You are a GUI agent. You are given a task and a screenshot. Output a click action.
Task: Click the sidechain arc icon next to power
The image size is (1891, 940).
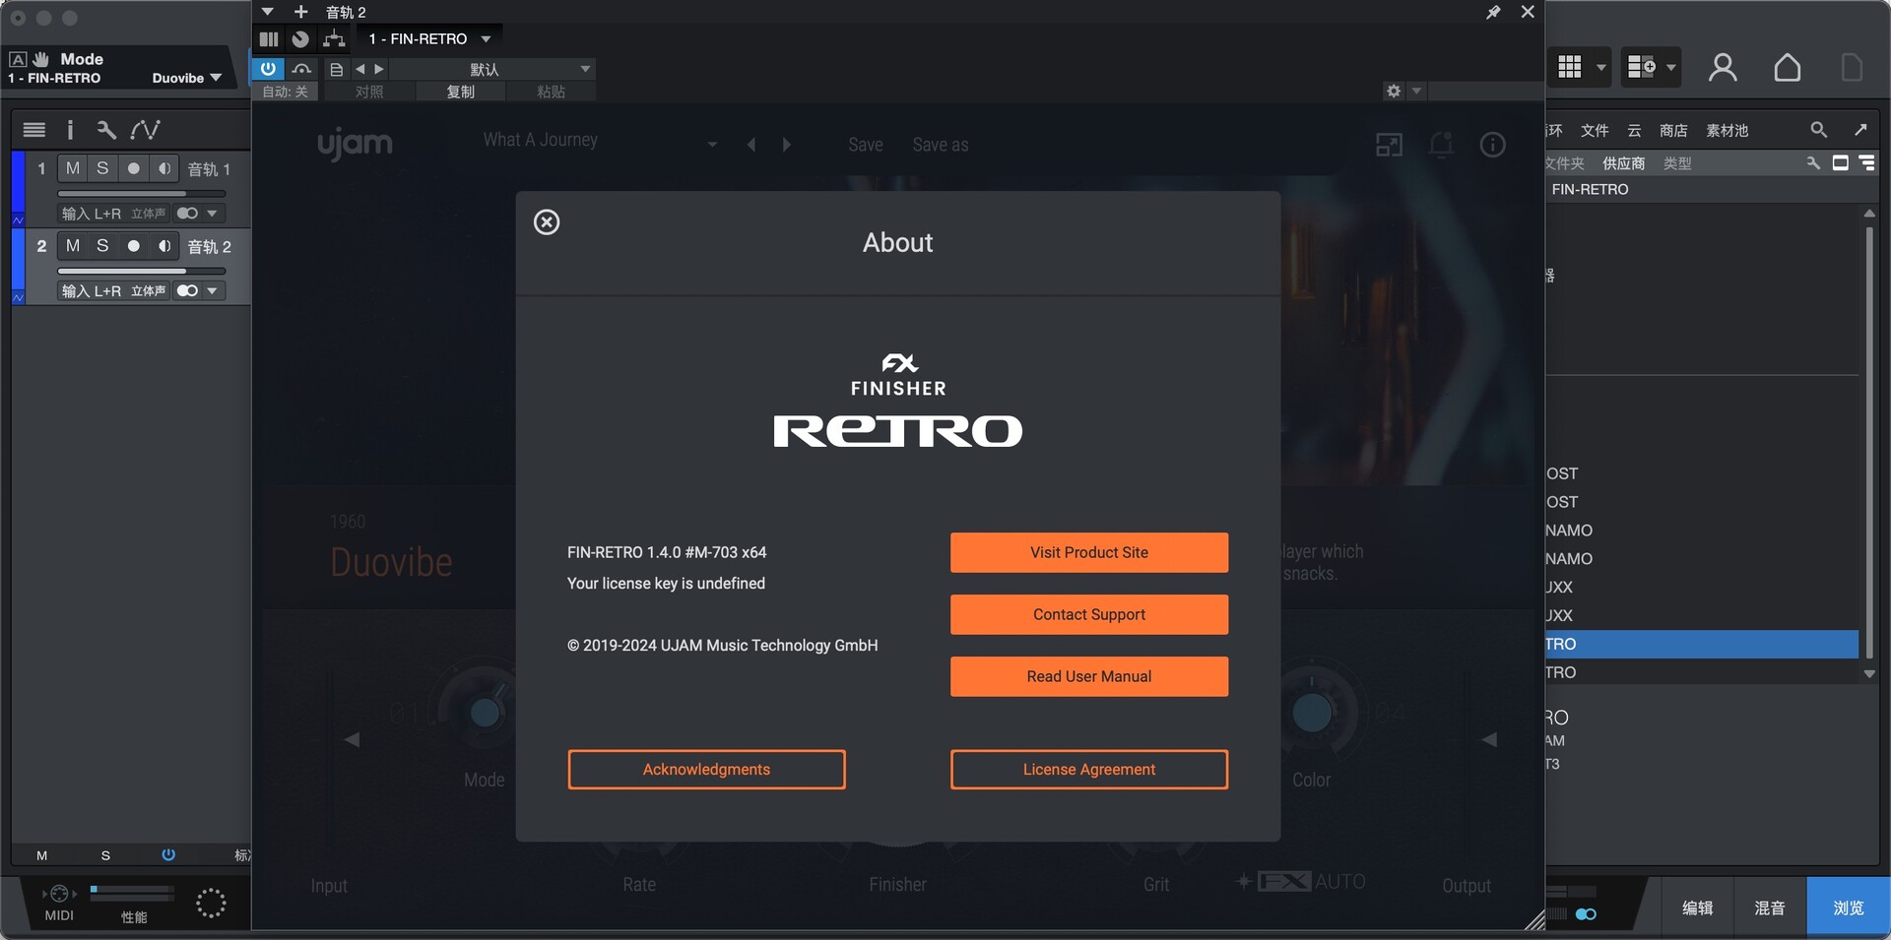pyautogui.click(x=301, y=69)
